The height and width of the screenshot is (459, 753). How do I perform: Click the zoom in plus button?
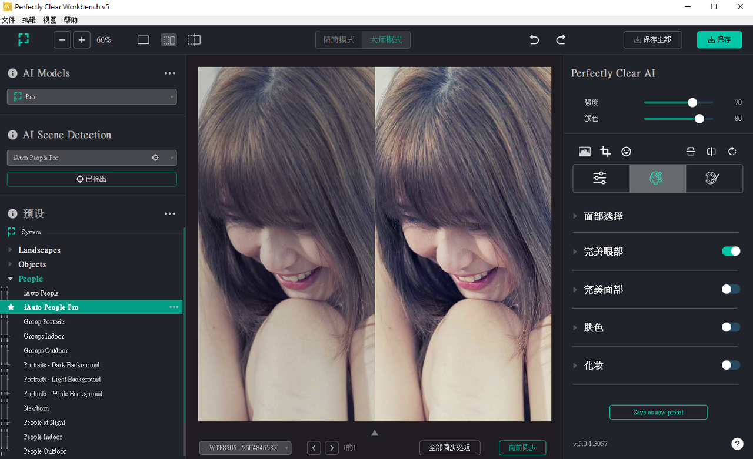[x=82, y=40]
